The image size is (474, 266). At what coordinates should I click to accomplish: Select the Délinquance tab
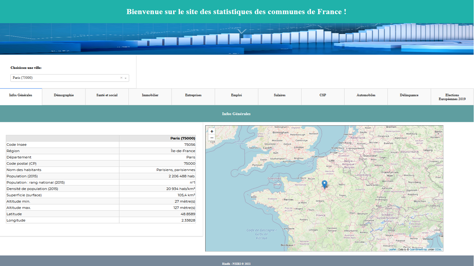pos(409,95)
